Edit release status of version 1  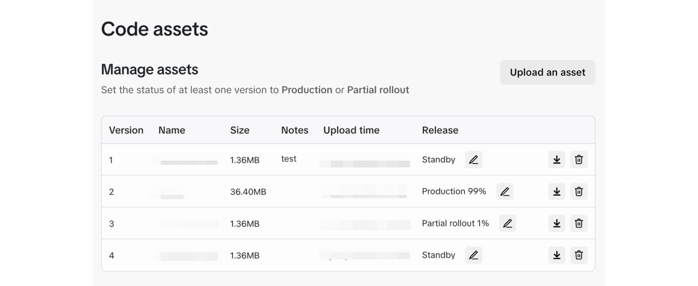pos(473,160)
